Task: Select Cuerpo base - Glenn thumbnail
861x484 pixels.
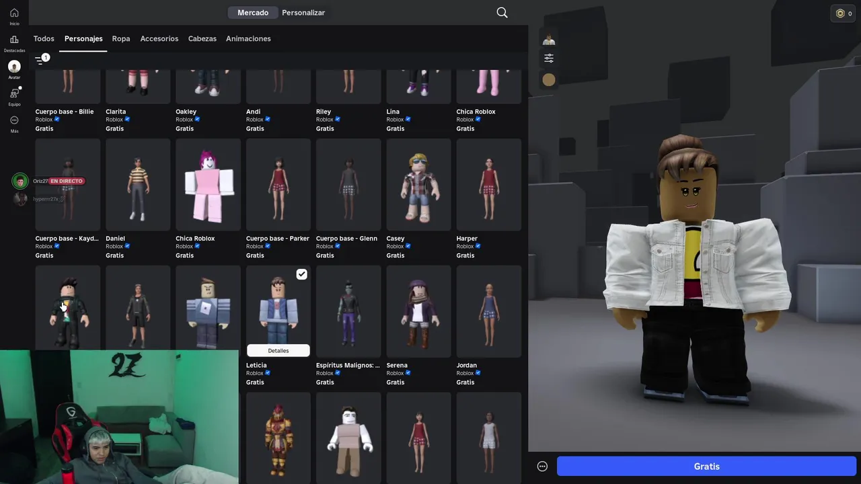Action: [x=348, y=185]
